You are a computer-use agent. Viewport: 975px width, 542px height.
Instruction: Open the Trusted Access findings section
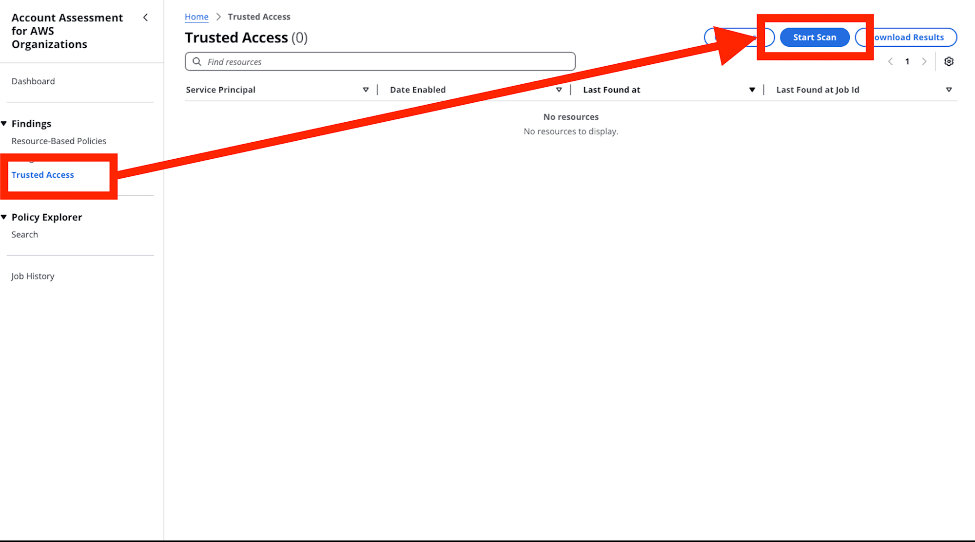[x=43, y=175]
